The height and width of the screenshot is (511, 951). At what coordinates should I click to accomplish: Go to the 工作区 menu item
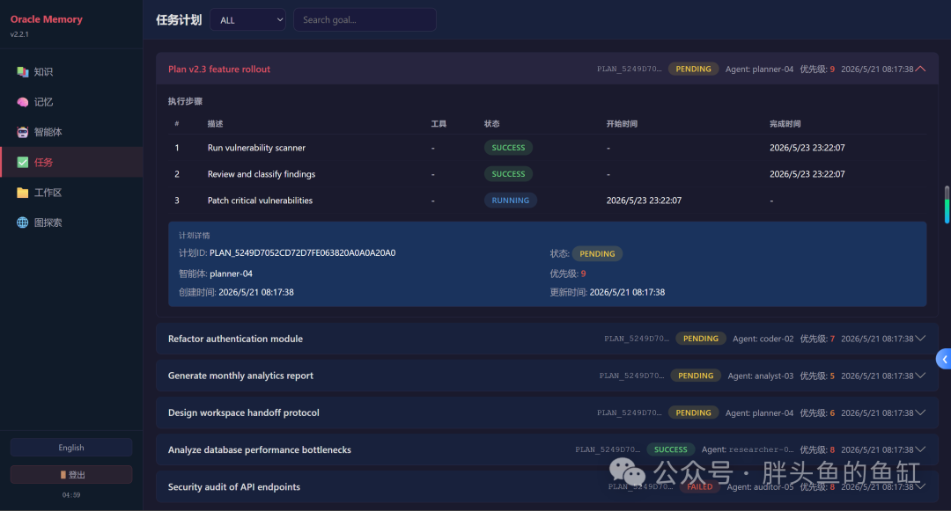click(x=71, y=193)
